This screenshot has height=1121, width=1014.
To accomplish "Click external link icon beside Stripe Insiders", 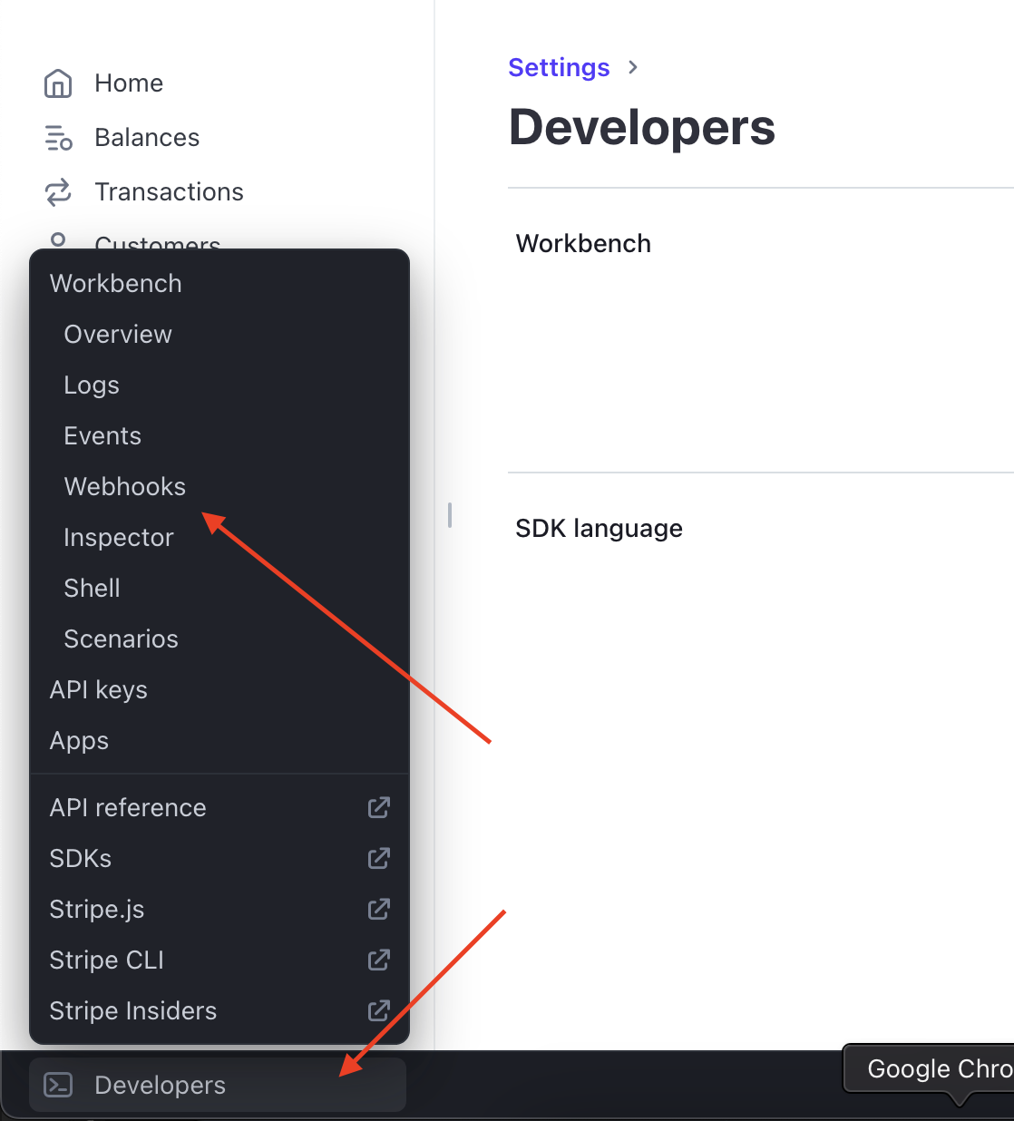I will [x=379, y=1010].
